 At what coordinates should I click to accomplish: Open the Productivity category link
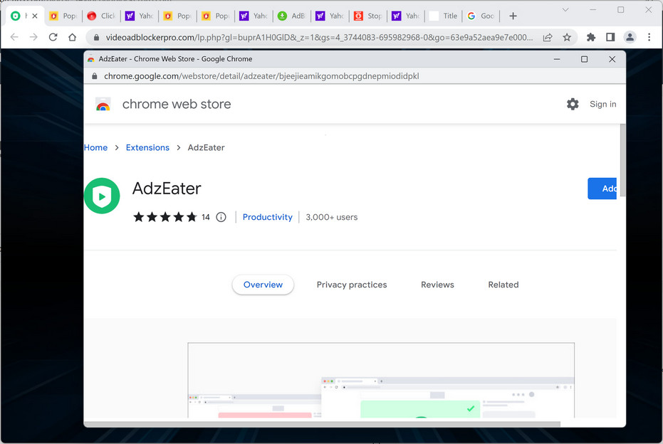pyautogui.click(x=267, y=217)
